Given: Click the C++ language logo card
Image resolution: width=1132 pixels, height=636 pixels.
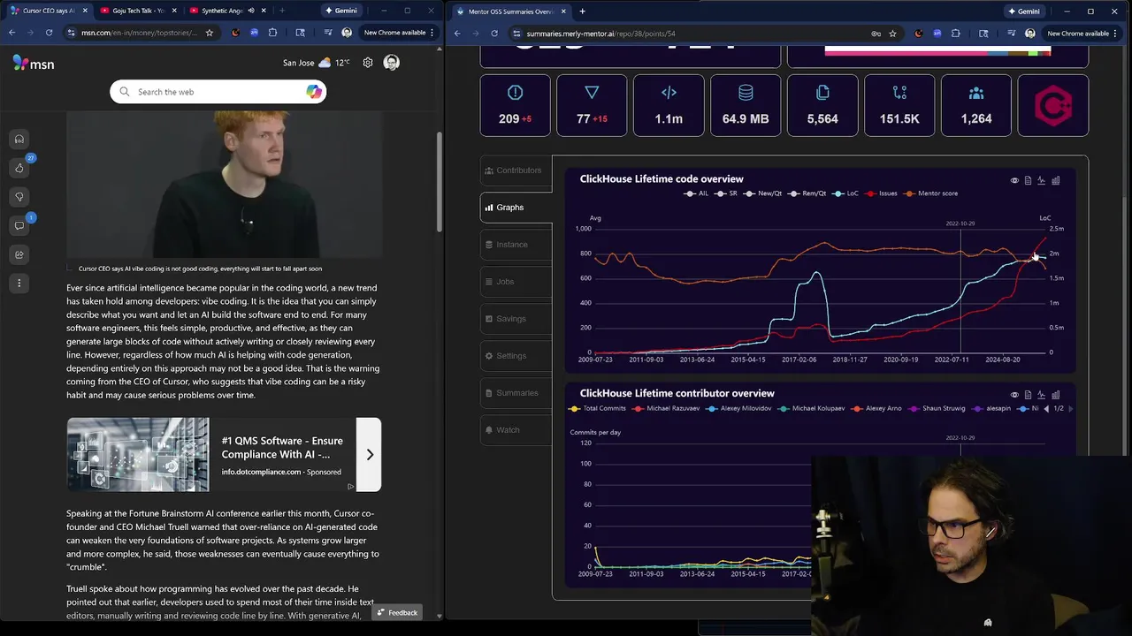Looking at the screenshot, I should tap(1053, 105).
